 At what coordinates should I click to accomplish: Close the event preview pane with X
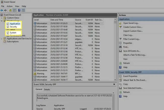[x=114, y=84]
